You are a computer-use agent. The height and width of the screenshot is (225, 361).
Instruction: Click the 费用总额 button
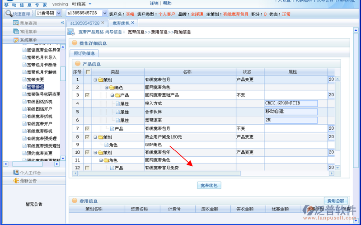pyautogui.click(x=336, y=201)
